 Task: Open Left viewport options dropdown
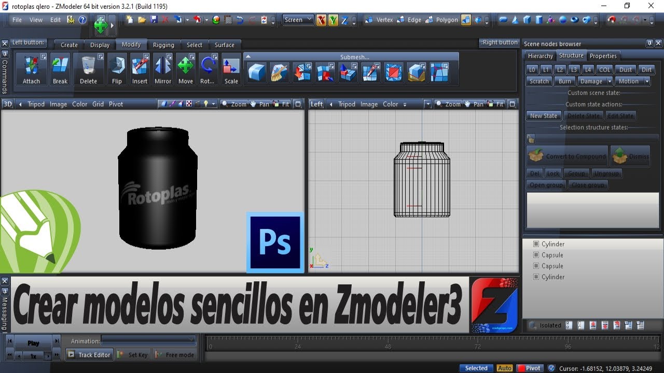coord(427,104)
